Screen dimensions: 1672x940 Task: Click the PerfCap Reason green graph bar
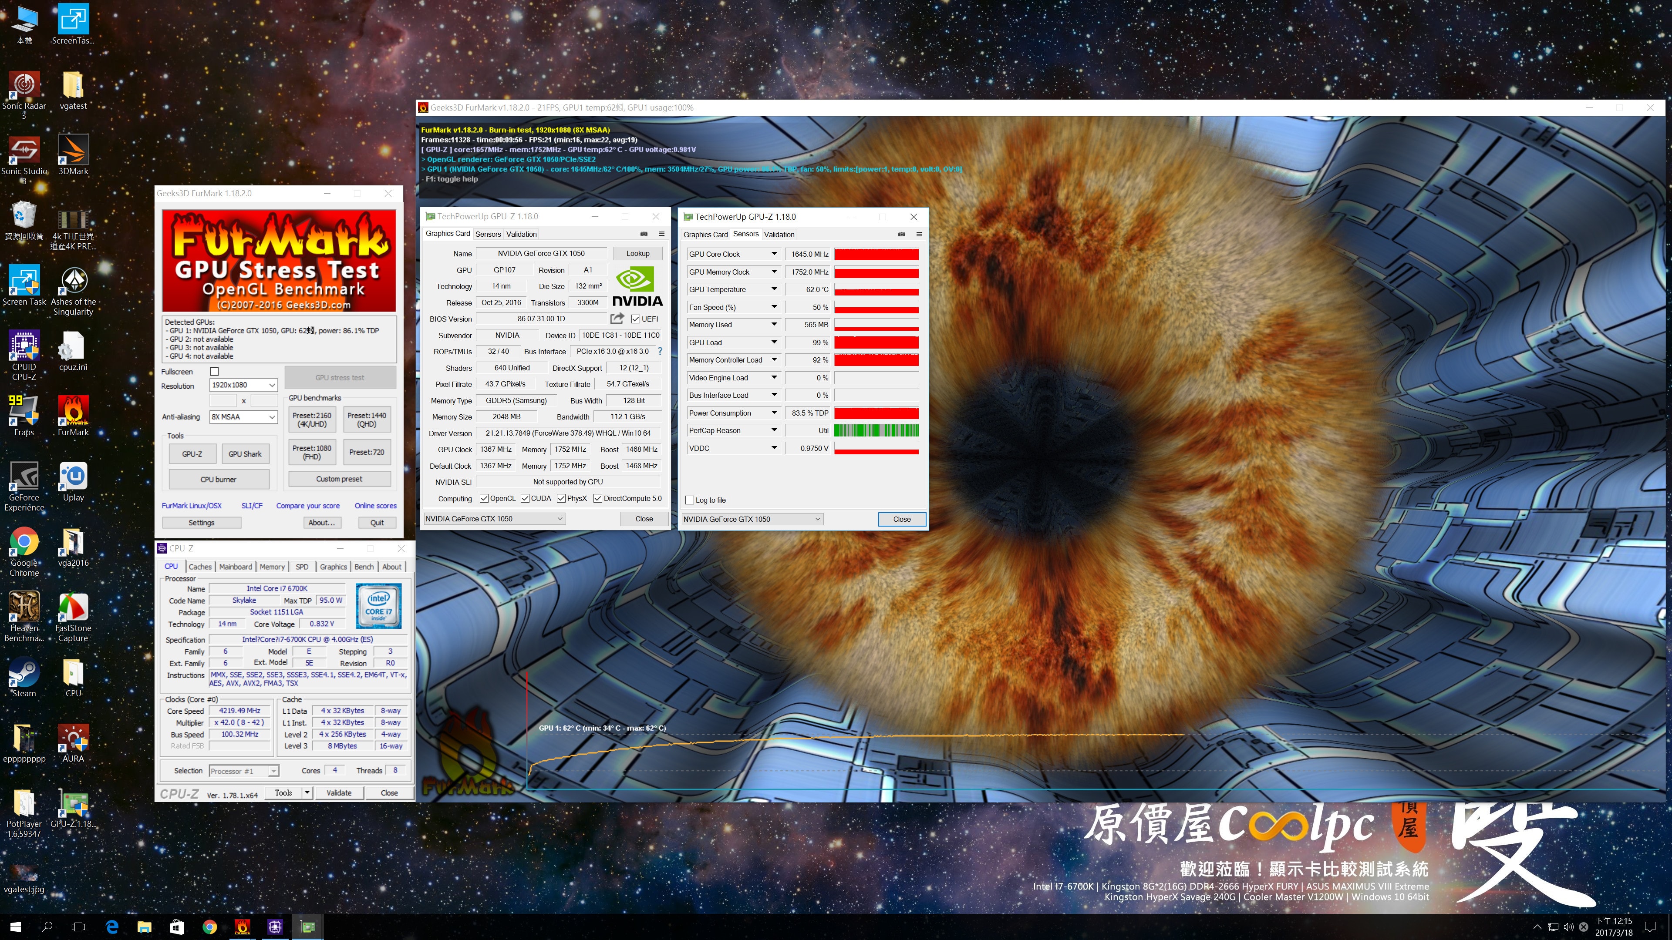click(x=876, y=430)
